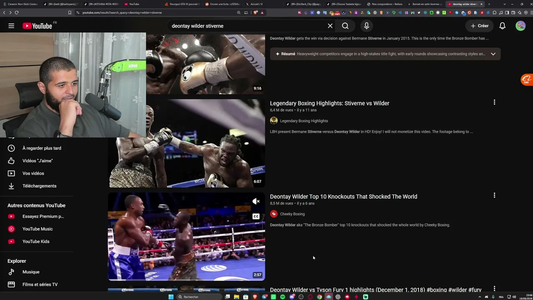Clear the search query with the X

(x=330, y=26)
